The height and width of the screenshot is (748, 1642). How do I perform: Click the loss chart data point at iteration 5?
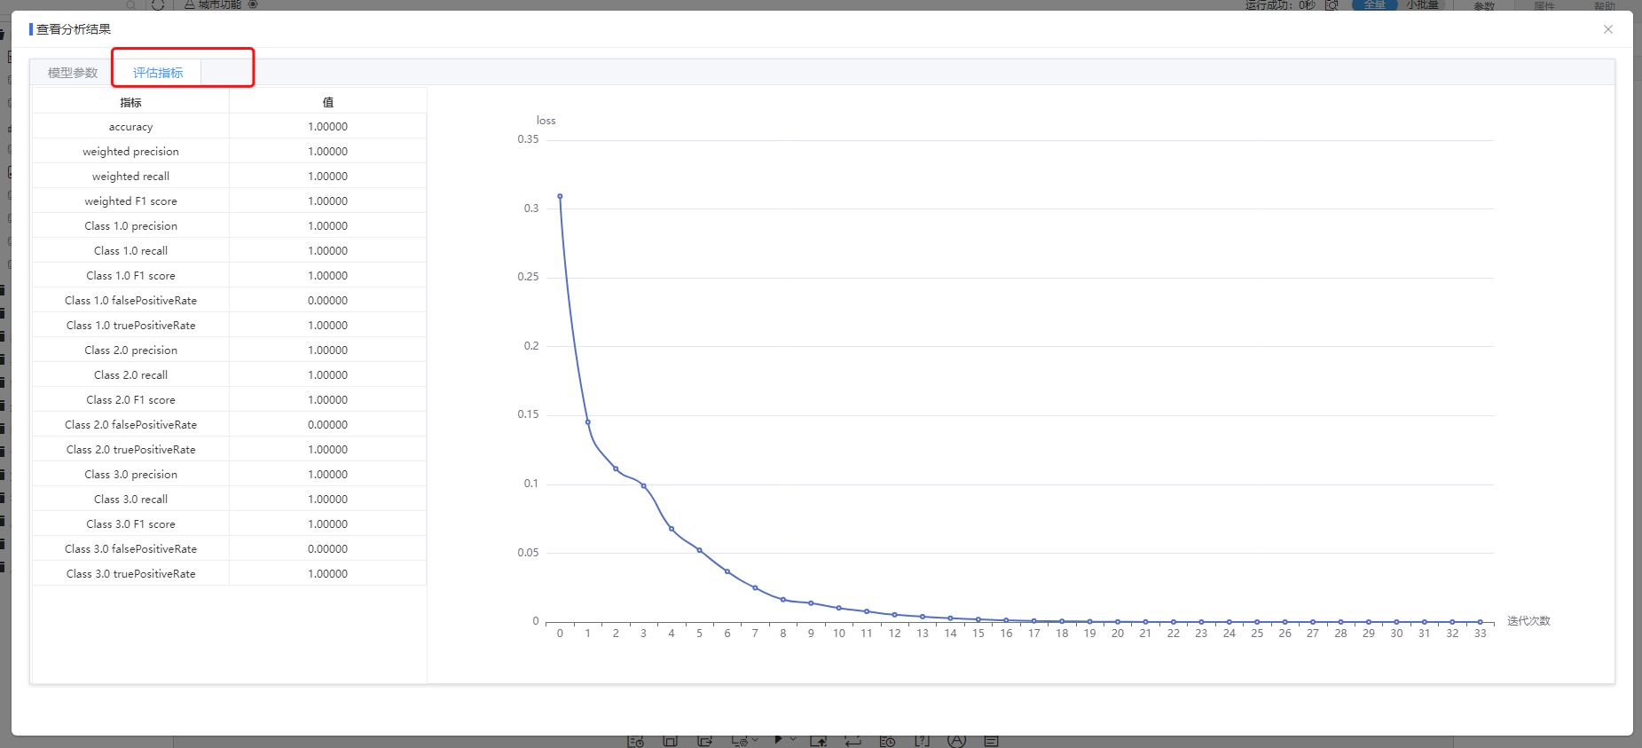tap(699, 550)
